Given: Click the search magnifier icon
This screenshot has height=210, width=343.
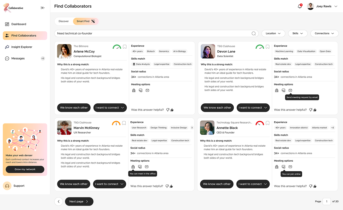Looking at the screenshot, I should 253,33.
